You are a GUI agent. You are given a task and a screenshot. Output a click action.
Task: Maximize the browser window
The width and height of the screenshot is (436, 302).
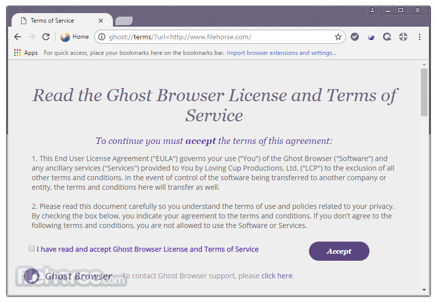pos(401,10)
